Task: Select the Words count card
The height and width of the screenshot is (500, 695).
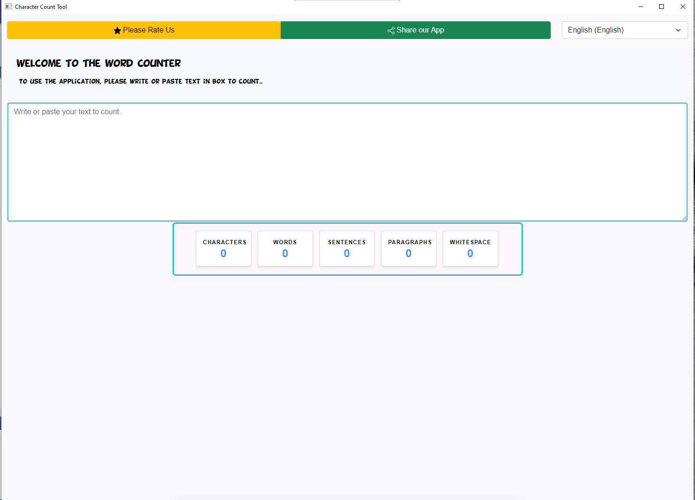Action: pos(285,248)
